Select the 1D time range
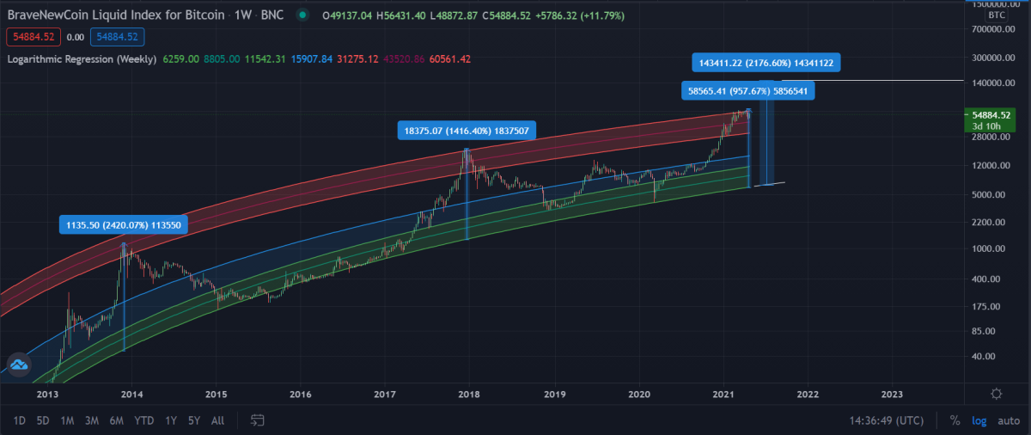 click(19, 420)
